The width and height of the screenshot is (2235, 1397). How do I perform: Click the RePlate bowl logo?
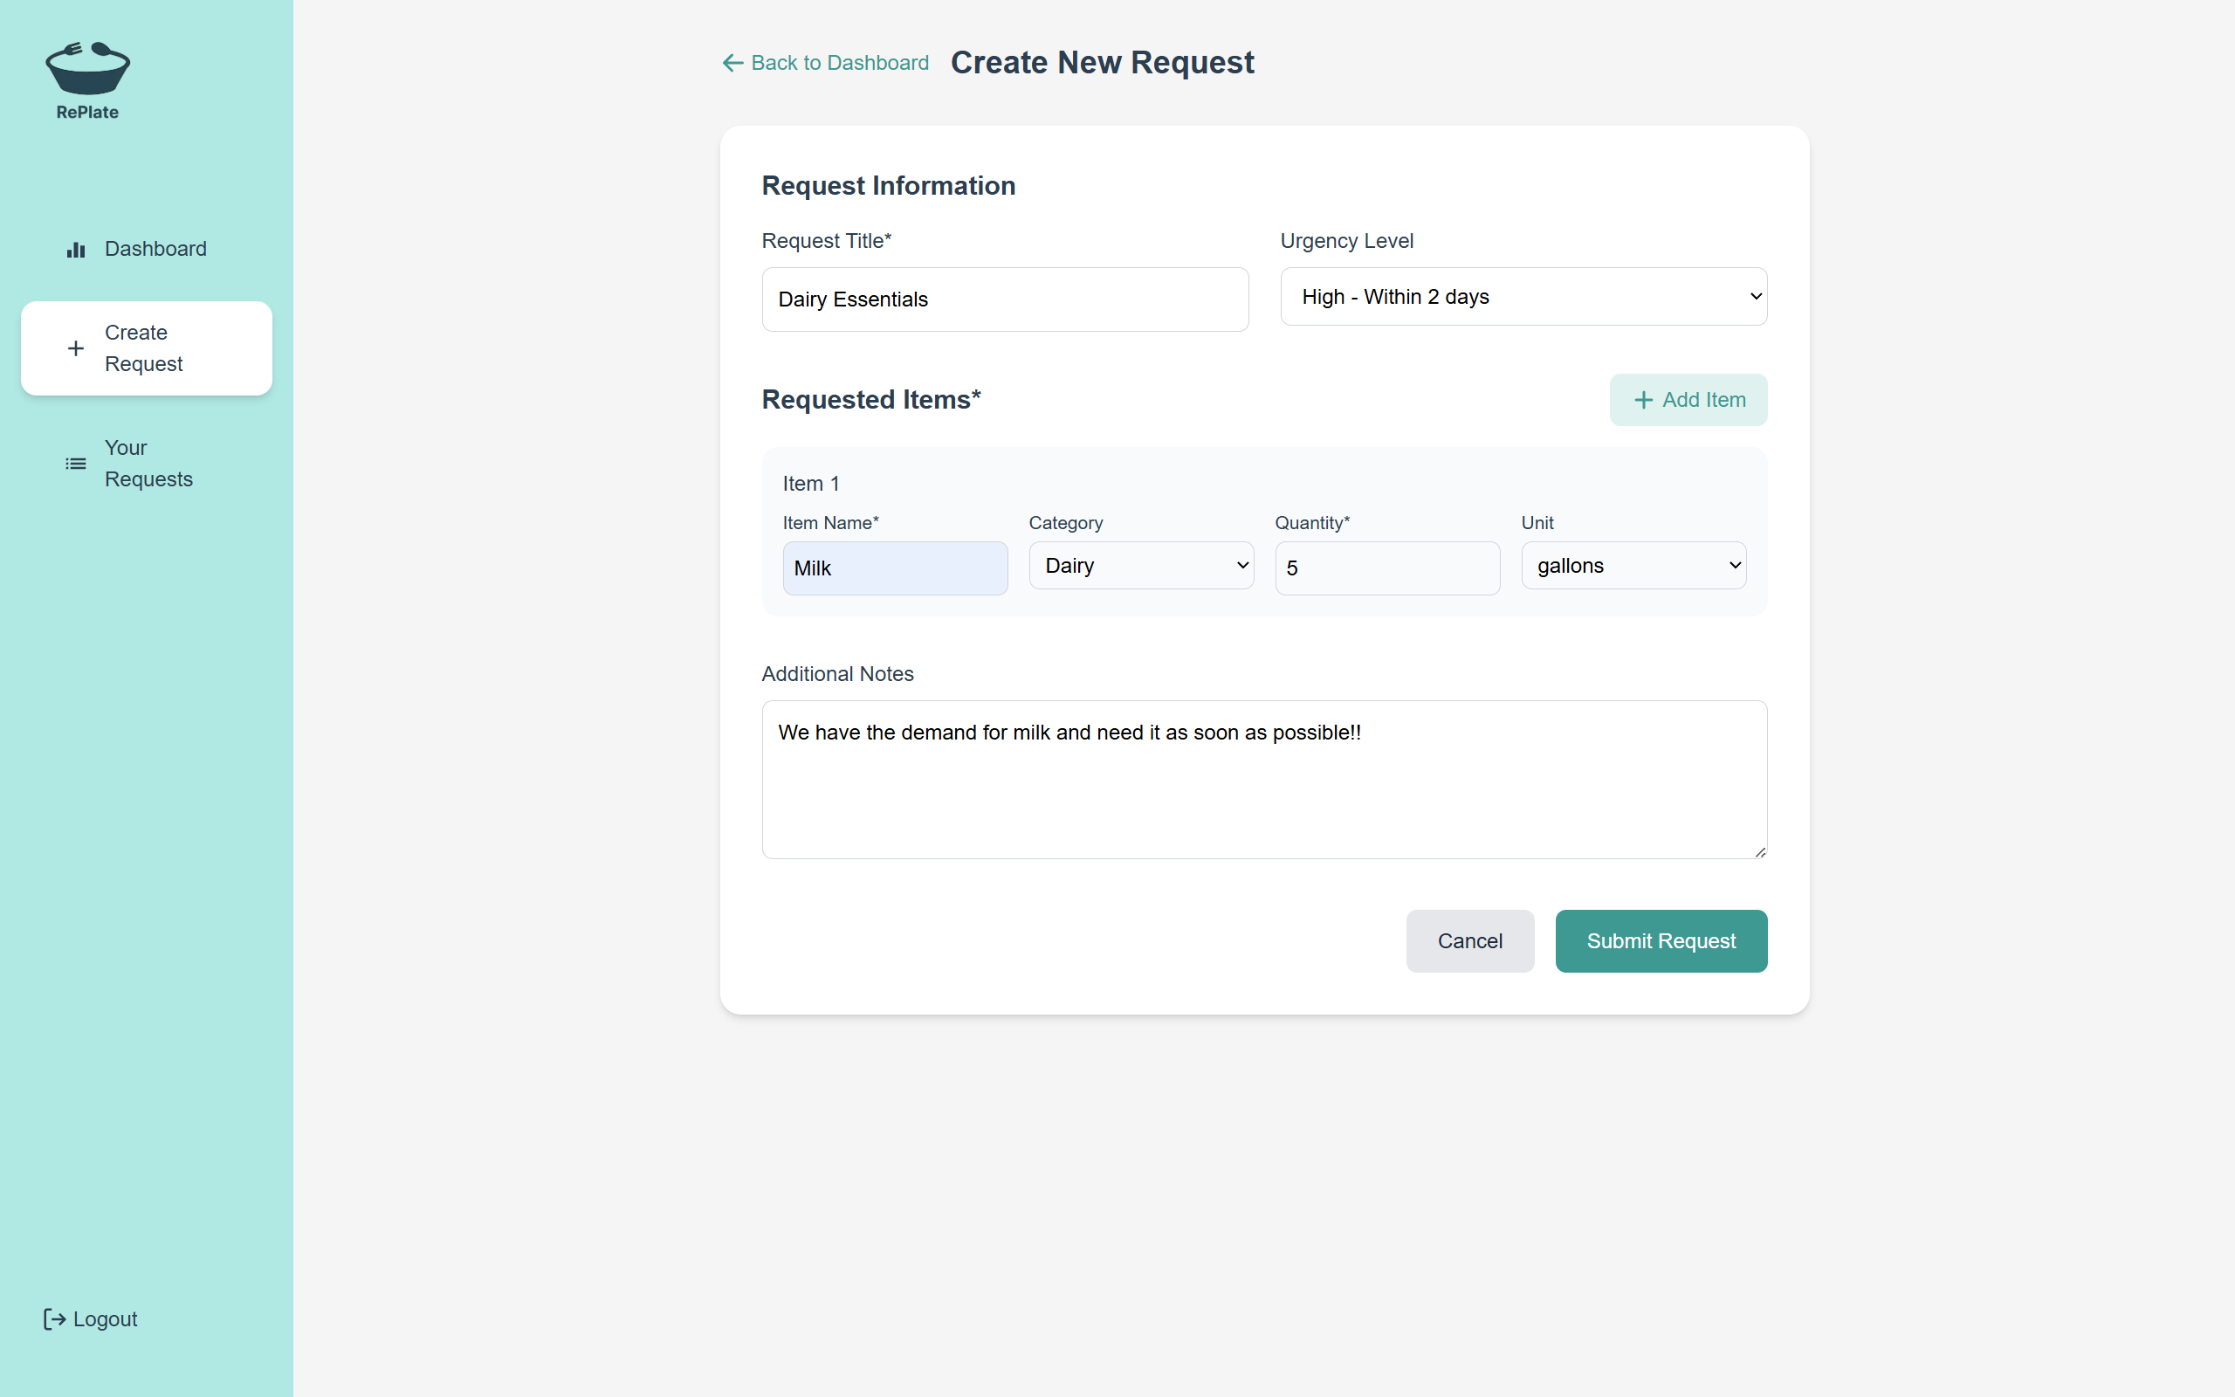point(87,68)
